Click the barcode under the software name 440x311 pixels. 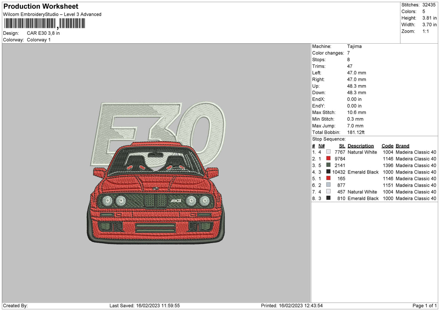[44, 23]
